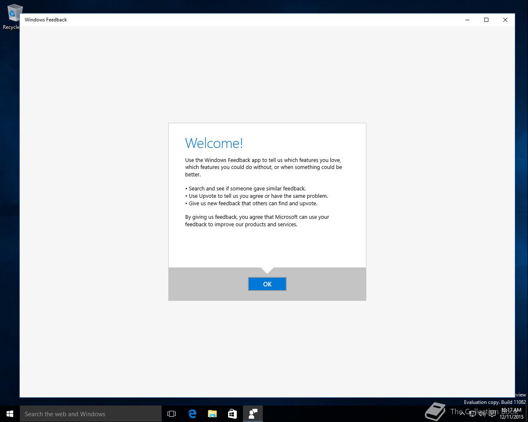528x422 pixels.
Task: Launch Microsoft Edge from the taskbar
Action: tap(192, 414)
